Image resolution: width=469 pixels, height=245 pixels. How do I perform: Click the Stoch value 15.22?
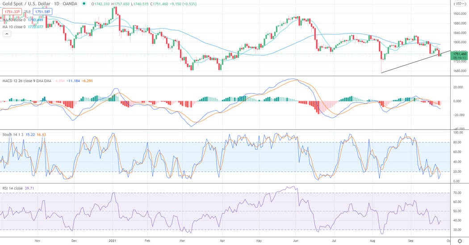30,135
